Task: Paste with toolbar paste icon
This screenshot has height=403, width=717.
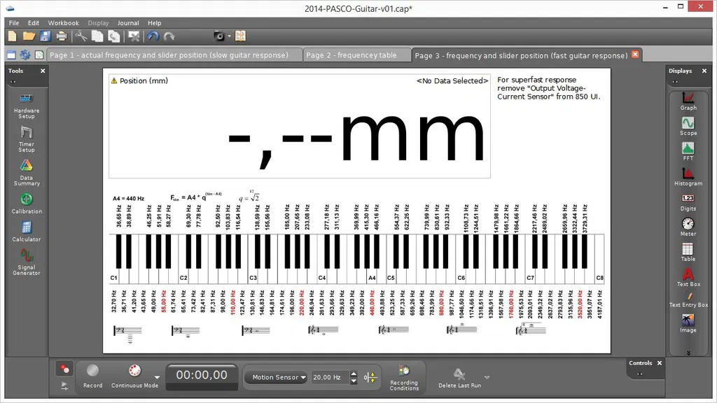Action: tap(113, 36)
